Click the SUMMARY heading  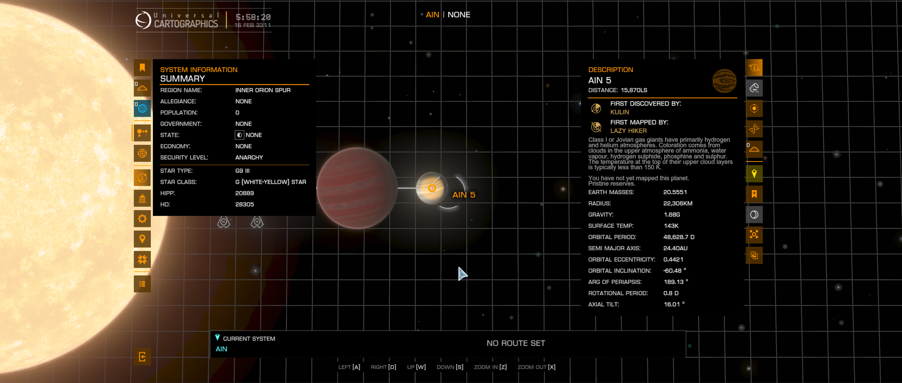coord(182,79)
